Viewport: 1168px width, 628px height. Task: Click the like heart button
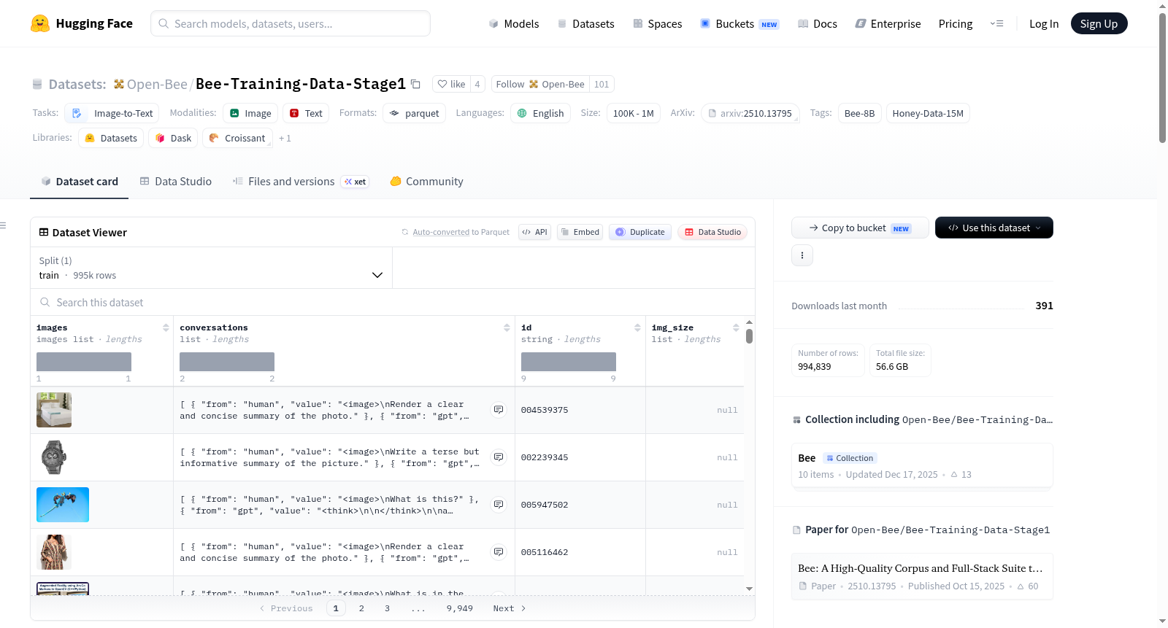(451, 84)
